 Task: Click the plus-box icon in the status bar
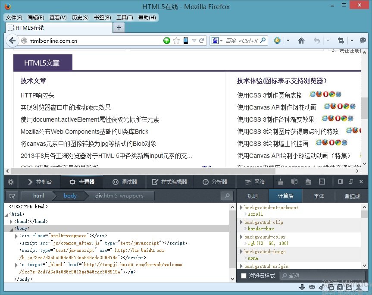point(340,287)
